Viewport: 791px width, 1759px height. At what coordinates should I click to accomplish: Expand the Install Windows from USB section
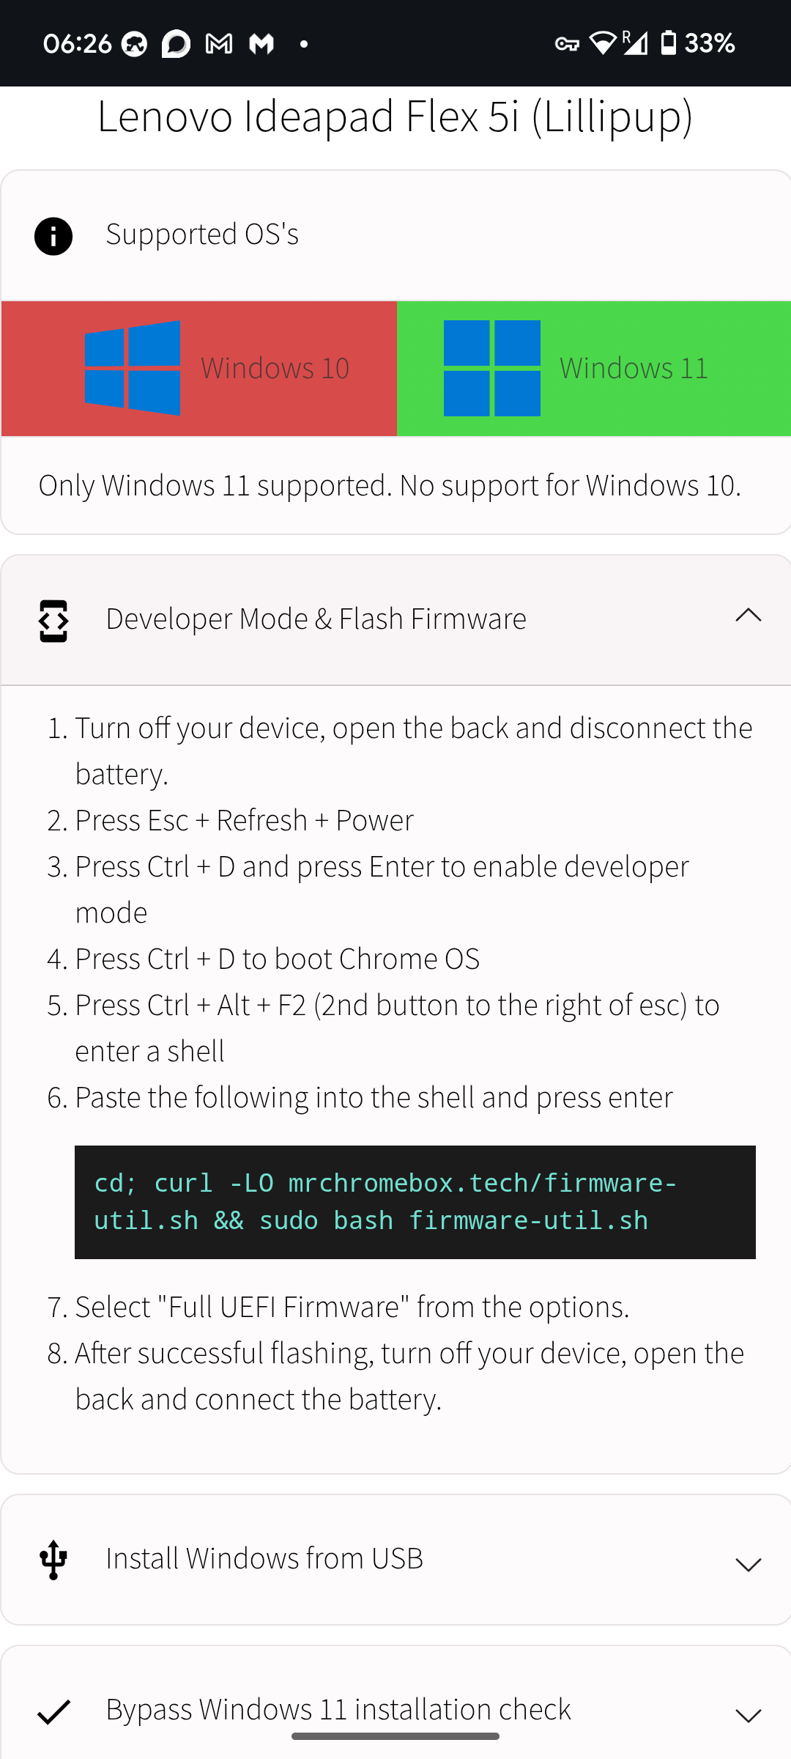(x=748, y=1565)
